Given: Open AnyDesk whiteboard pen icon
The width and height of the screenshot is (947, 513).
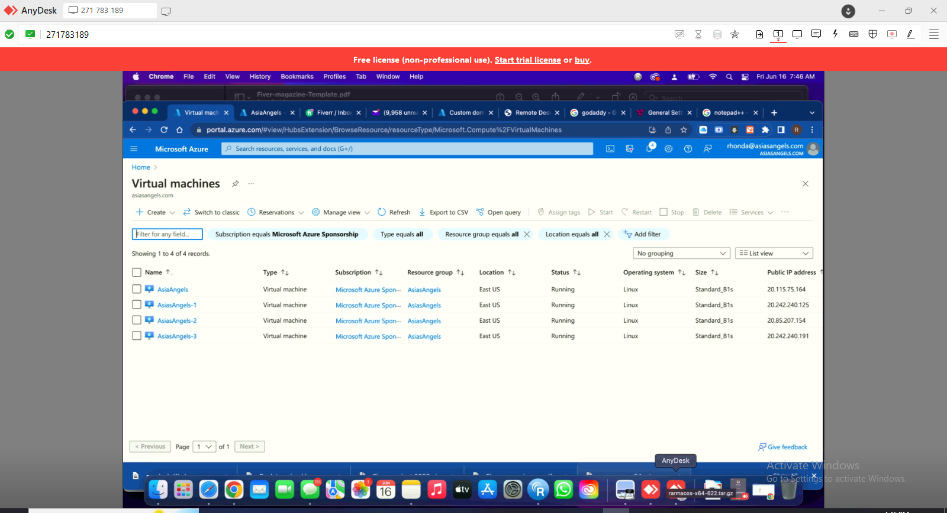Looking at the screenshot, I should [911, 34].
